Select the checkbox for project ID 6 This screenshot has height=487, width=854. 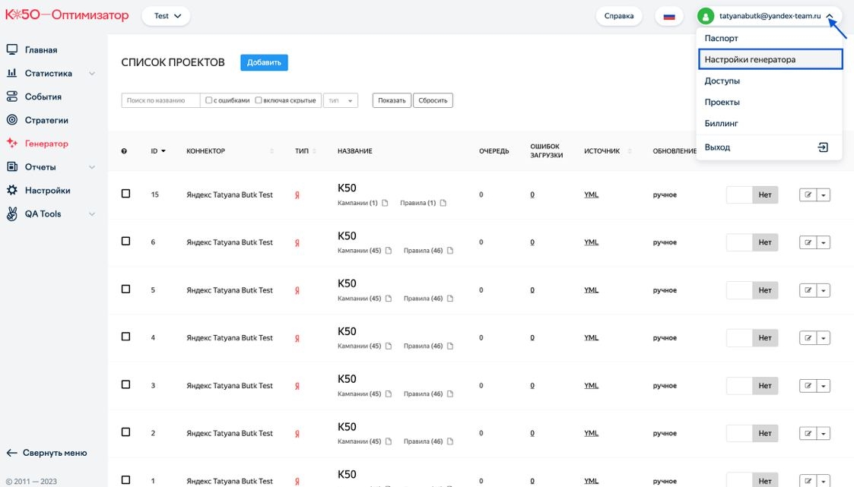click(126, 242)
